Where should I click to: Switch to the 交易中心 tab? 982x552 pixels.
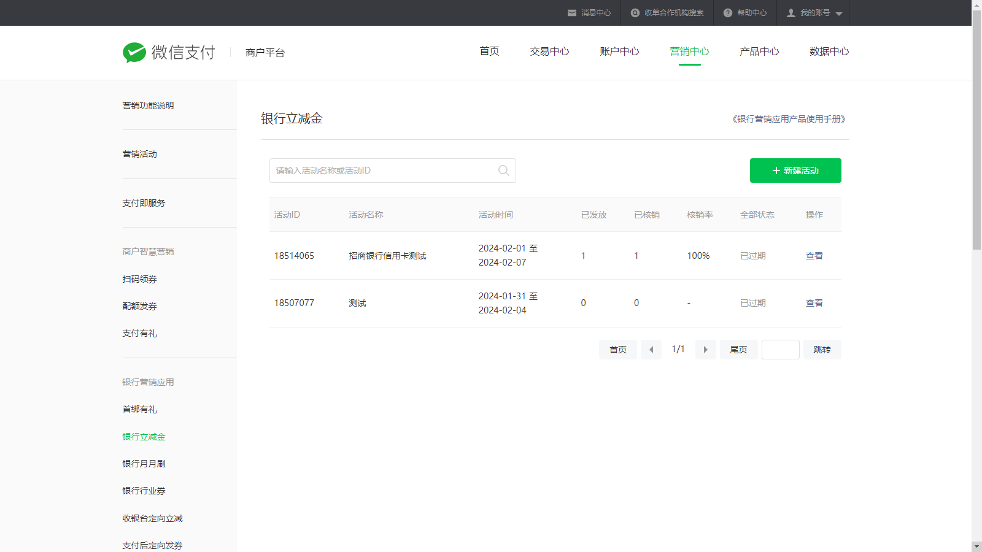click(549, 52)
